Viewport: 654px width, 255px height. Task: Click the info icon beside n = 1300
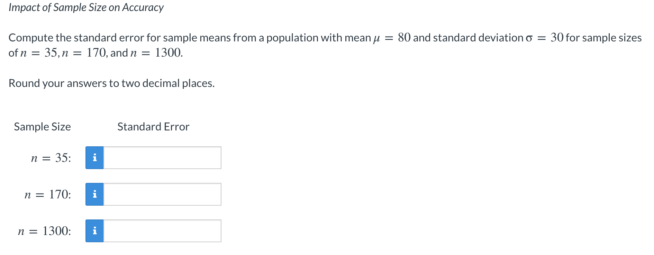point(94,231)
